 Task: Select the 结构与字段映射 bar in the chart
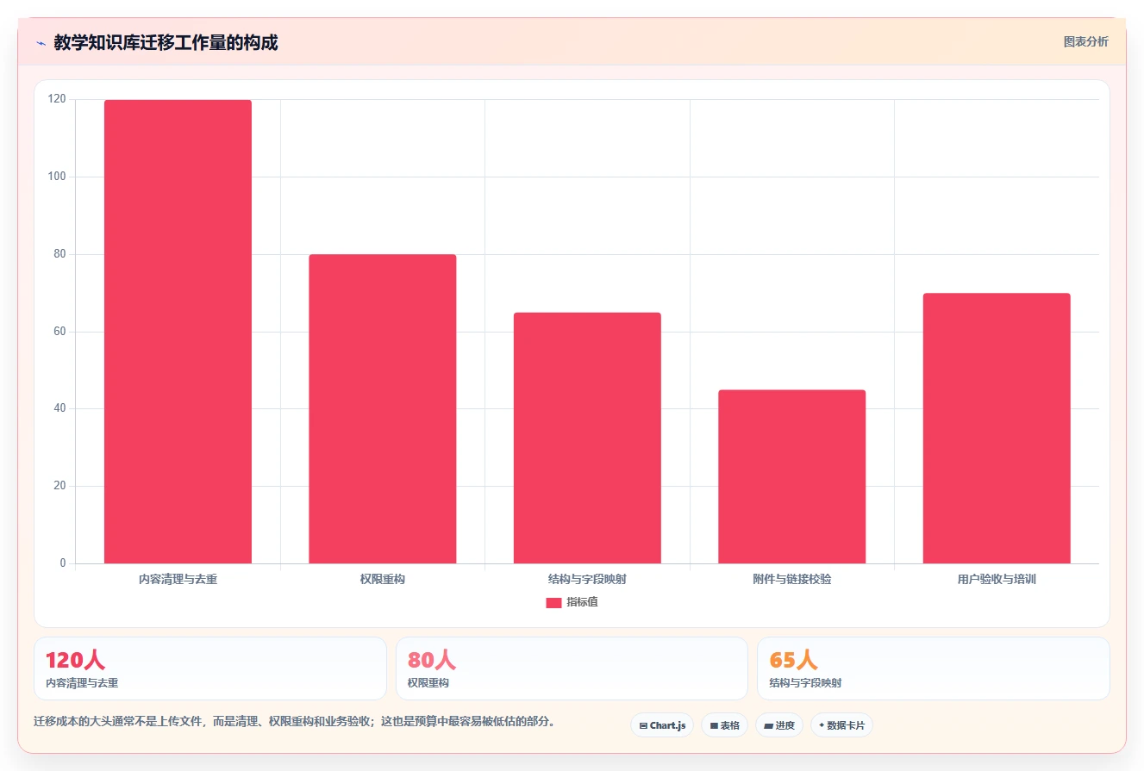tap(587, 438)
